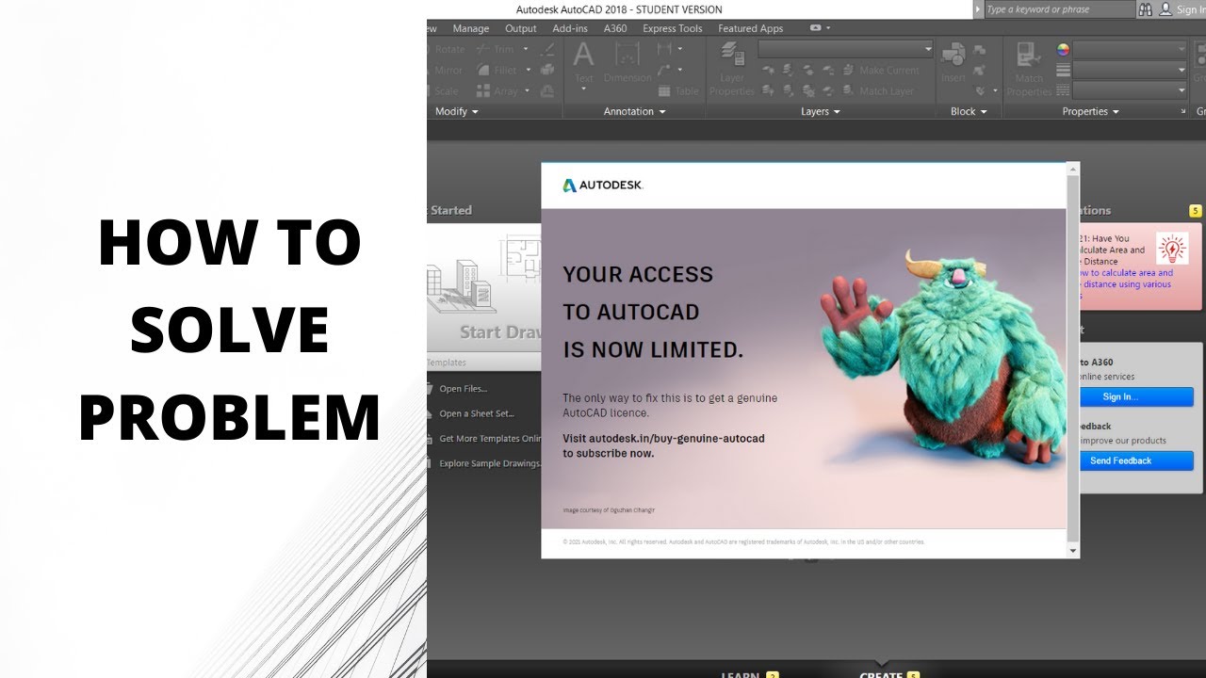This screenshot has height=678, width=1206.
Task: Expand the Layers panel dropdown
Action: [820, 111]
